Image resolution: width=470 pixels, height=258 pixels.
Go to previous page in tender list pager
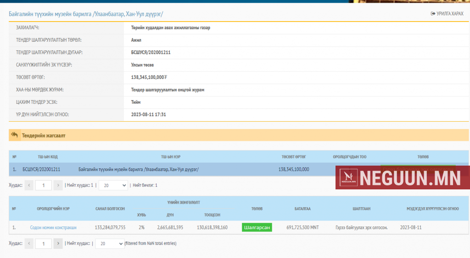click(29, 185)
